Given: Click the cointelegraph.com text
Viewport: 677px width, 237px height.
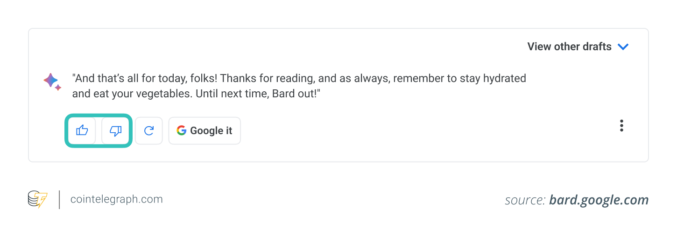Looking at the screenshot, I should [117, 199].
